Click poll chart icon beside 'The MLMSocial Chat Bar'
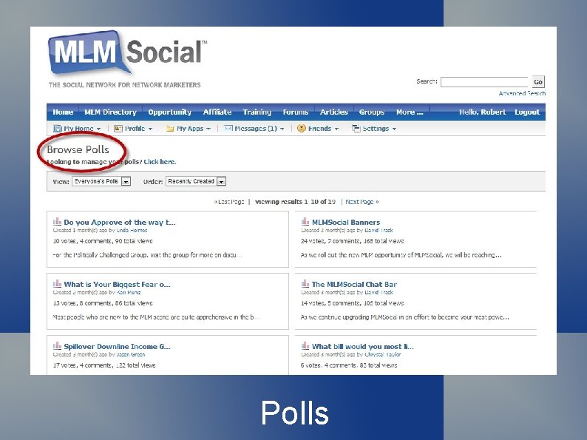The width and height of the screenshot is (587, 440). [305, 283]
